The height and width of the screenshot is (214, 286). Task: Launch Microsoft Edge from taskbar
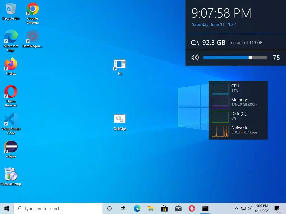pyautogui.click(x=137, y=208)
